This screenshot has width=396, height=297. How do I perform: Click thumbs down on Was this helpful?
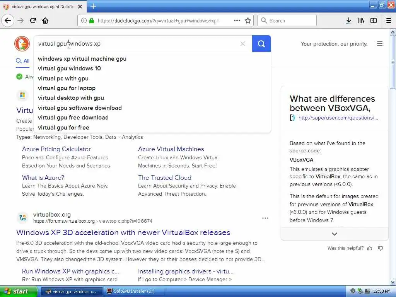[381, 248]
